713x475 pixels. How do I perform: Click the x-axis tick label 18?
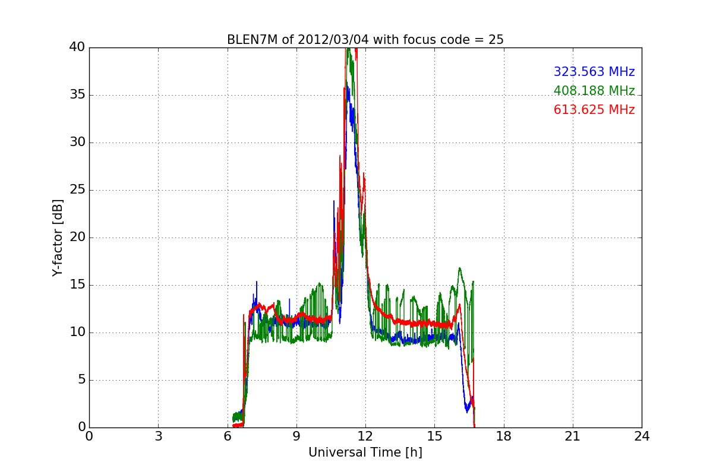504,436
